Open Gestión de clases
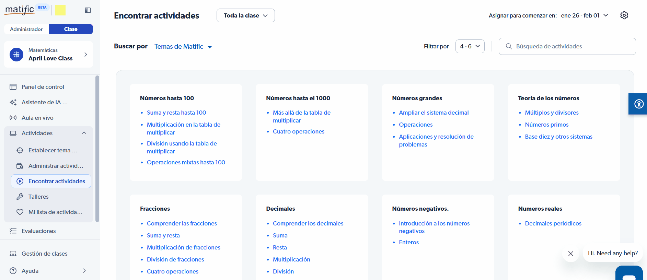 pos(45,254)
